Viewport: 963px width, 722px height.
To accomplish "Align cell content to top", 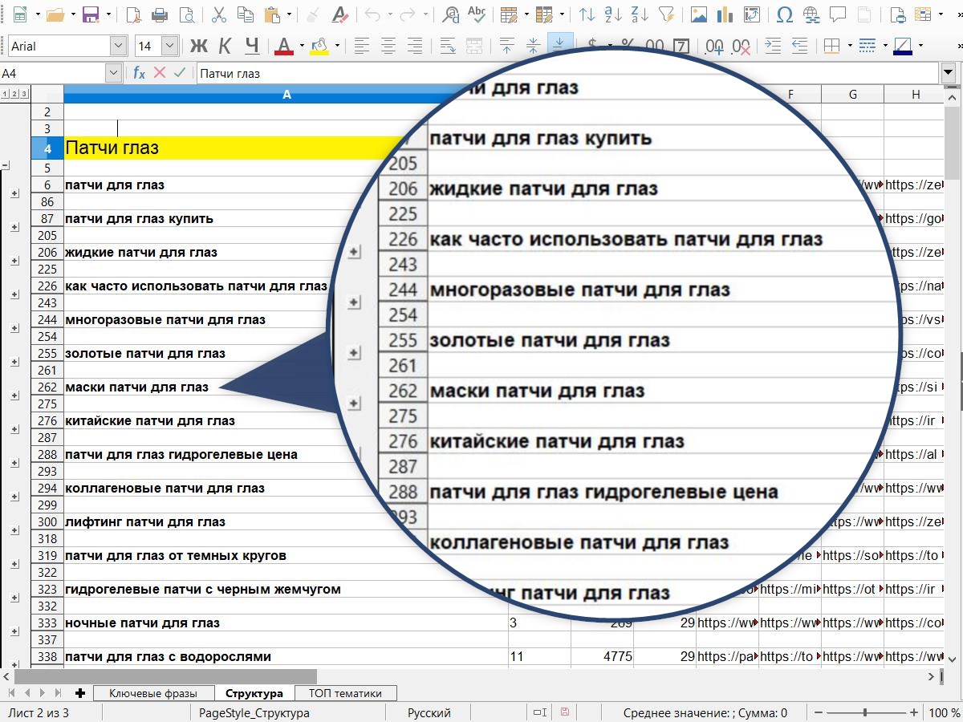I will click(507, 46).
